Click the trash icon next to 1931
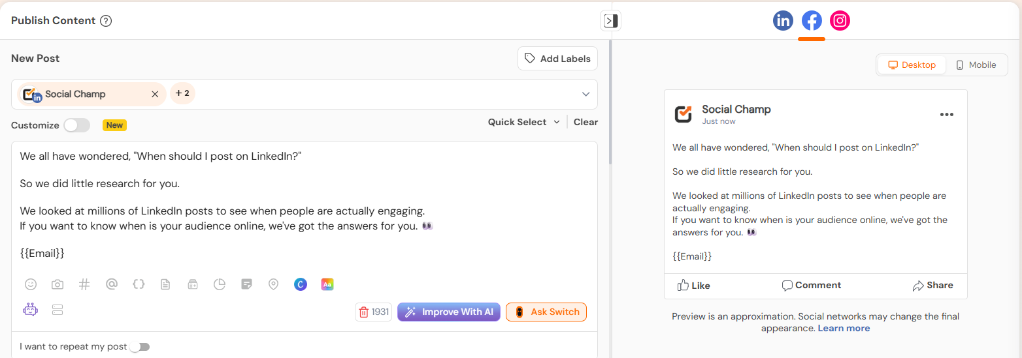Viewport: 1022px width, 358px height. (364, 312)
